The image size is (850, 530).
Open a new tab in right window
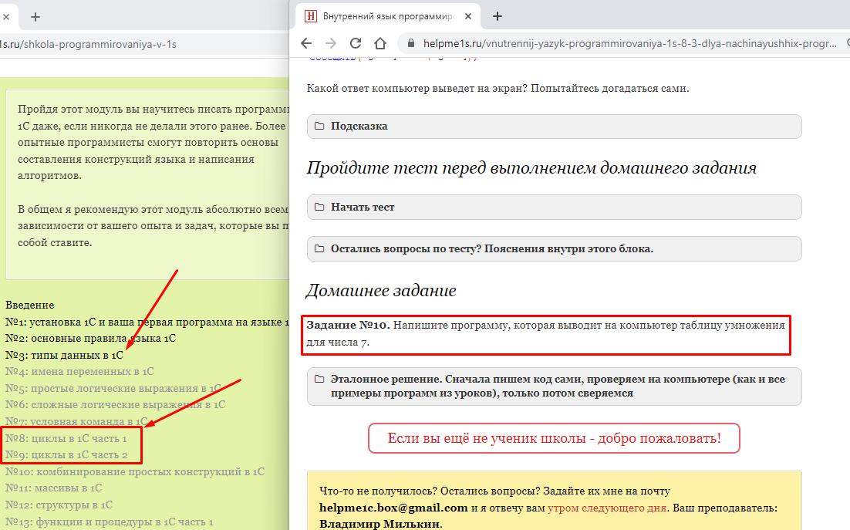497,16
